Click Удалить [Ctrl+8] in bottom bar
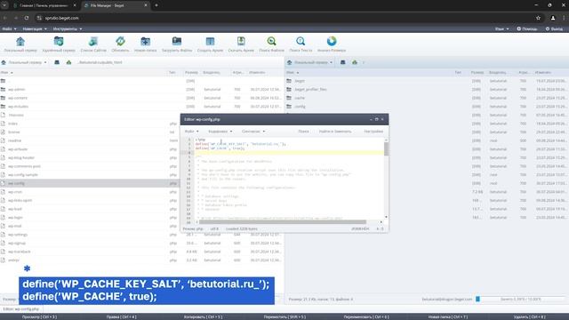Screen dimensions: 569x320 [530, 316]
